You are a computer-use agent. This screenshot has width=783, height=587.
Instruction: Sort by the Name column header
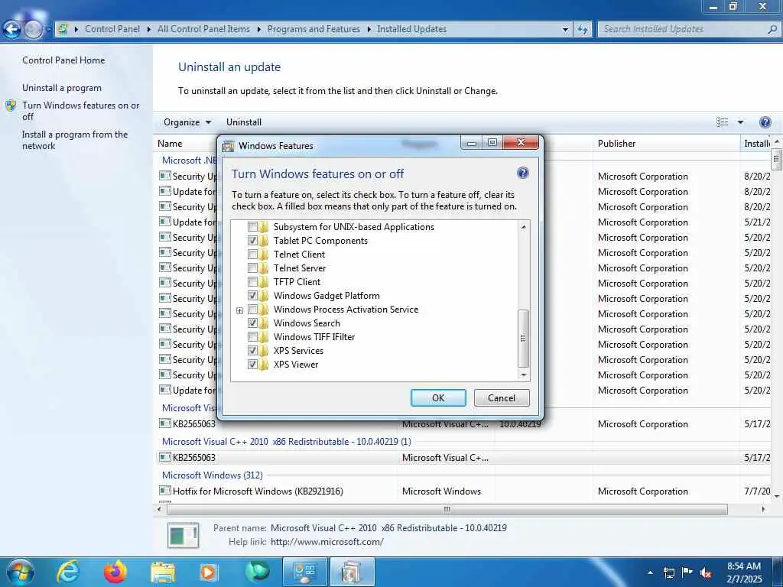click(170, 143)
